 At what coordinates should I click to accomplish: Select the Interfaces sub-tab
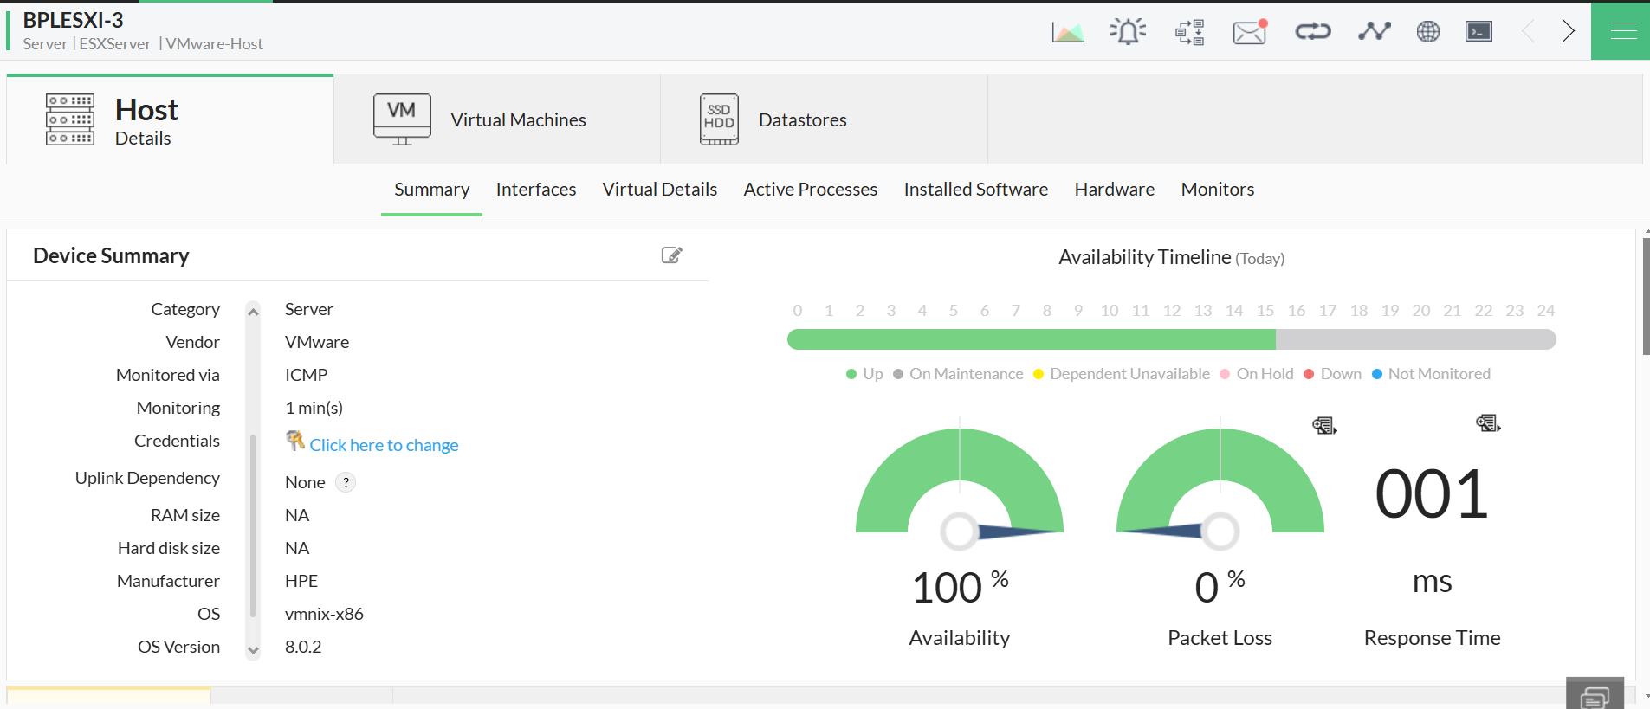point(535,189)
